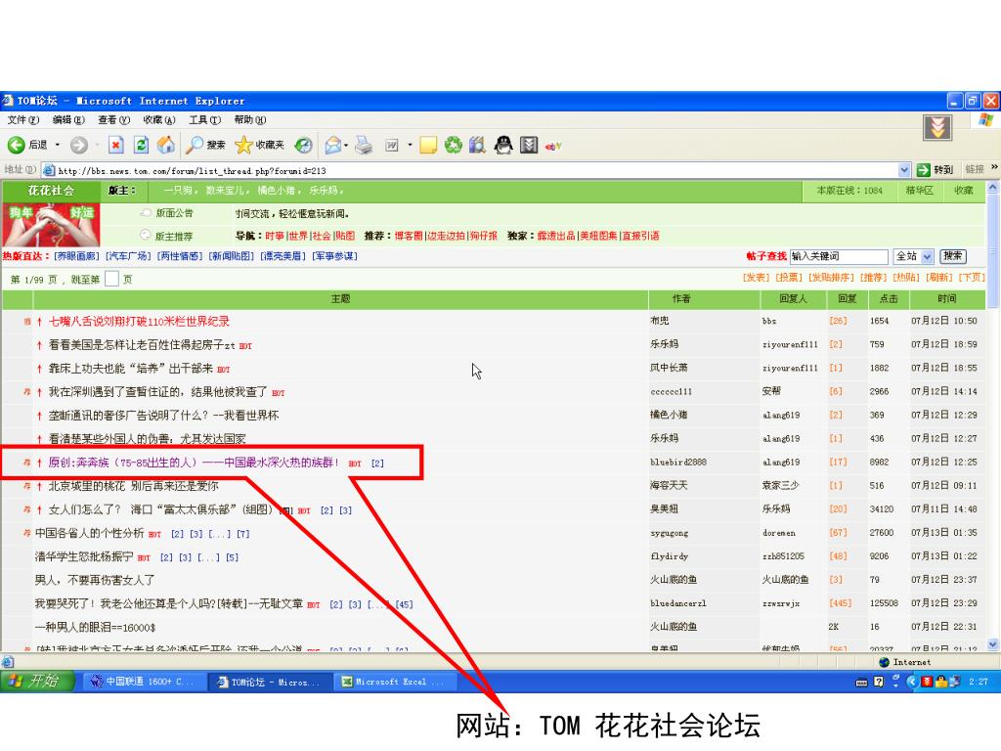Viewport: 1001px width, 751px height.
Task: Click the Stop loading icon with red X
Action: (115, 146)
